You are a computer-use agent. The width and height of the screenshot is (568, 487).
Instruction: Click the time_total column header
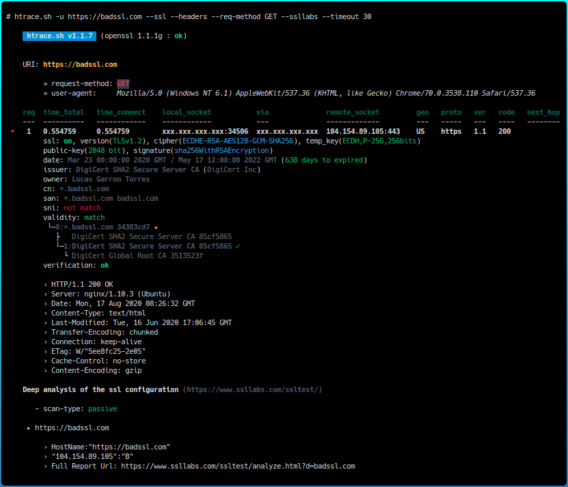click(x=64, y=112)
